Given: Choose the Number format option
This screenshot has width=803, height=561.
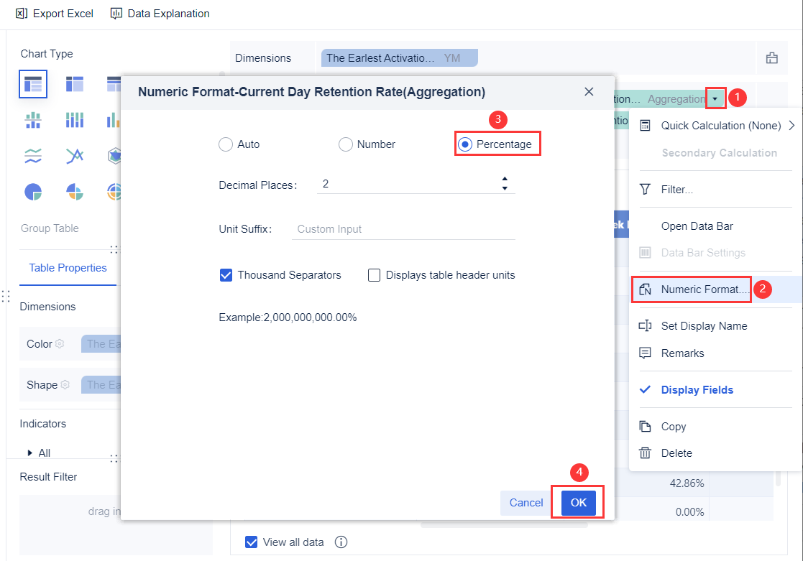Looking at the screenshot, I should 346,144.
